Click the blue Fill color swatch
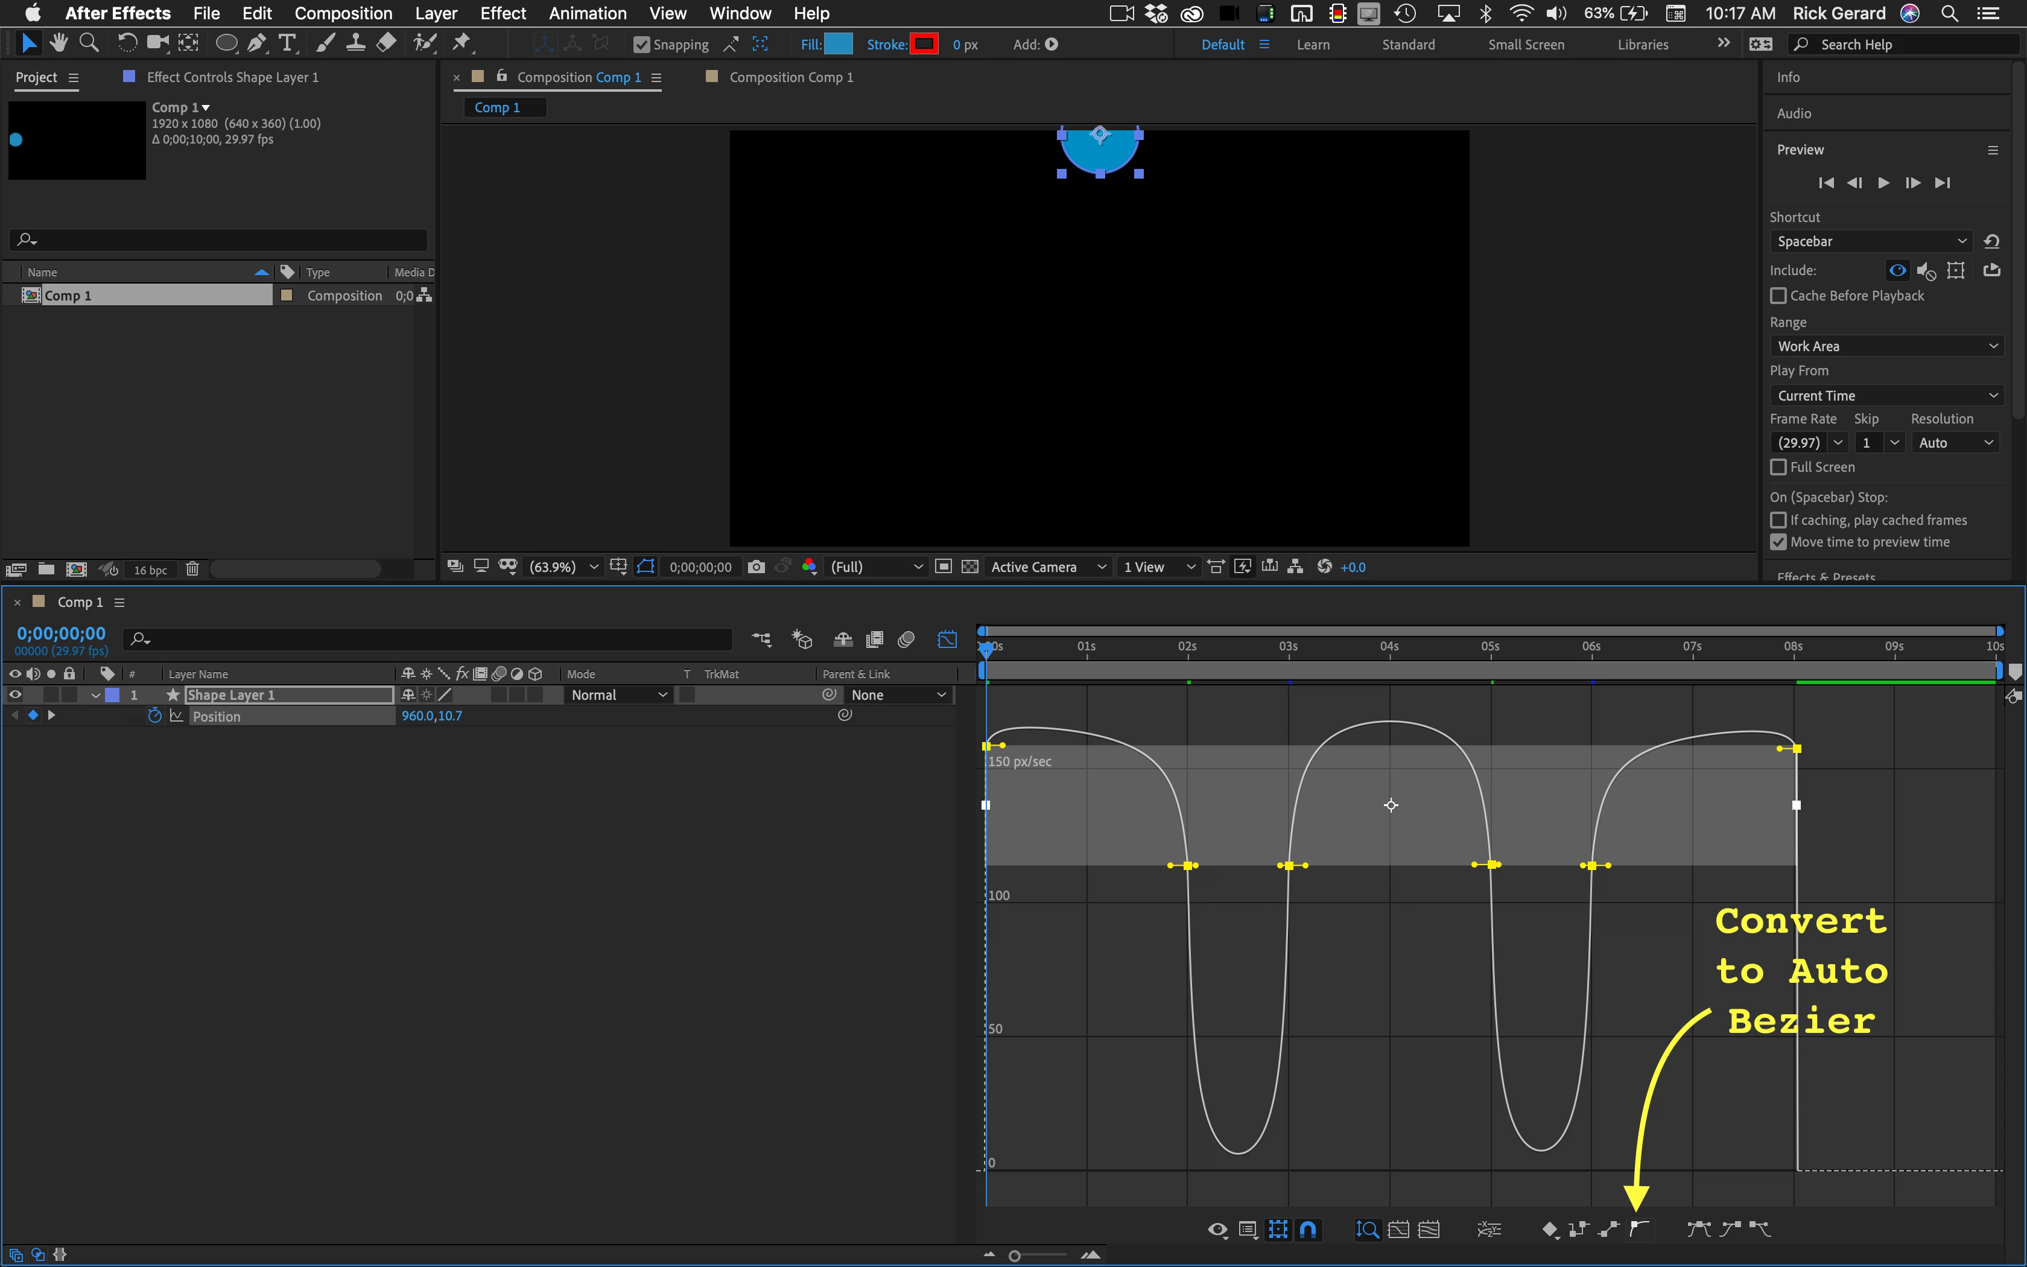 coord(837,45)
